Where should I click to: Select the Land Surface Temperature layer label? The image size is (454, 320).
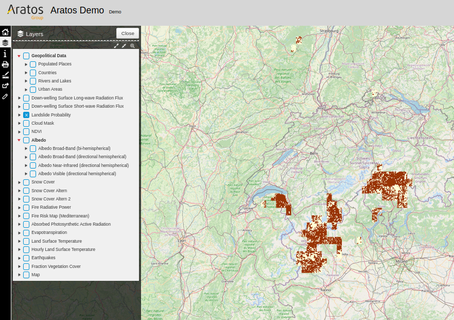(56, 241)
